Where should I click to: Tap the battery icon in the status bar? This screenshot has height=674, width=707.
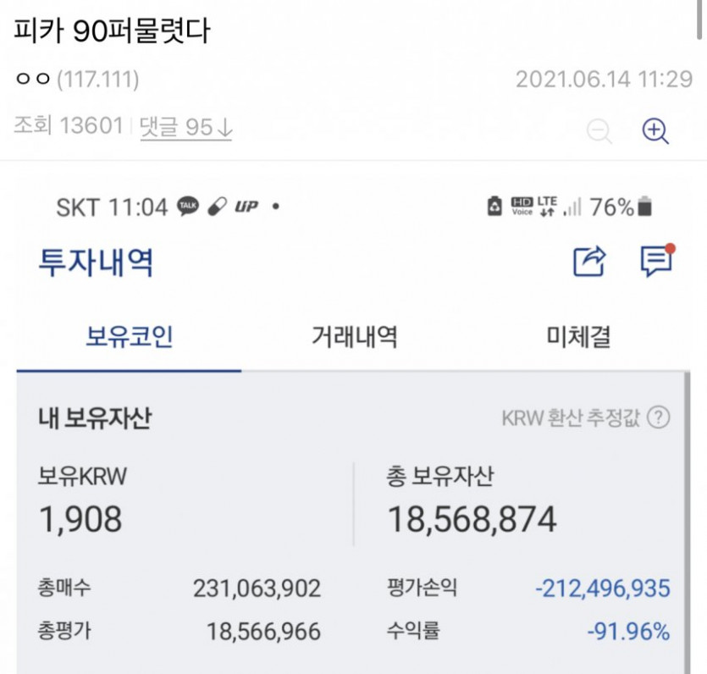tap(645, 207)
